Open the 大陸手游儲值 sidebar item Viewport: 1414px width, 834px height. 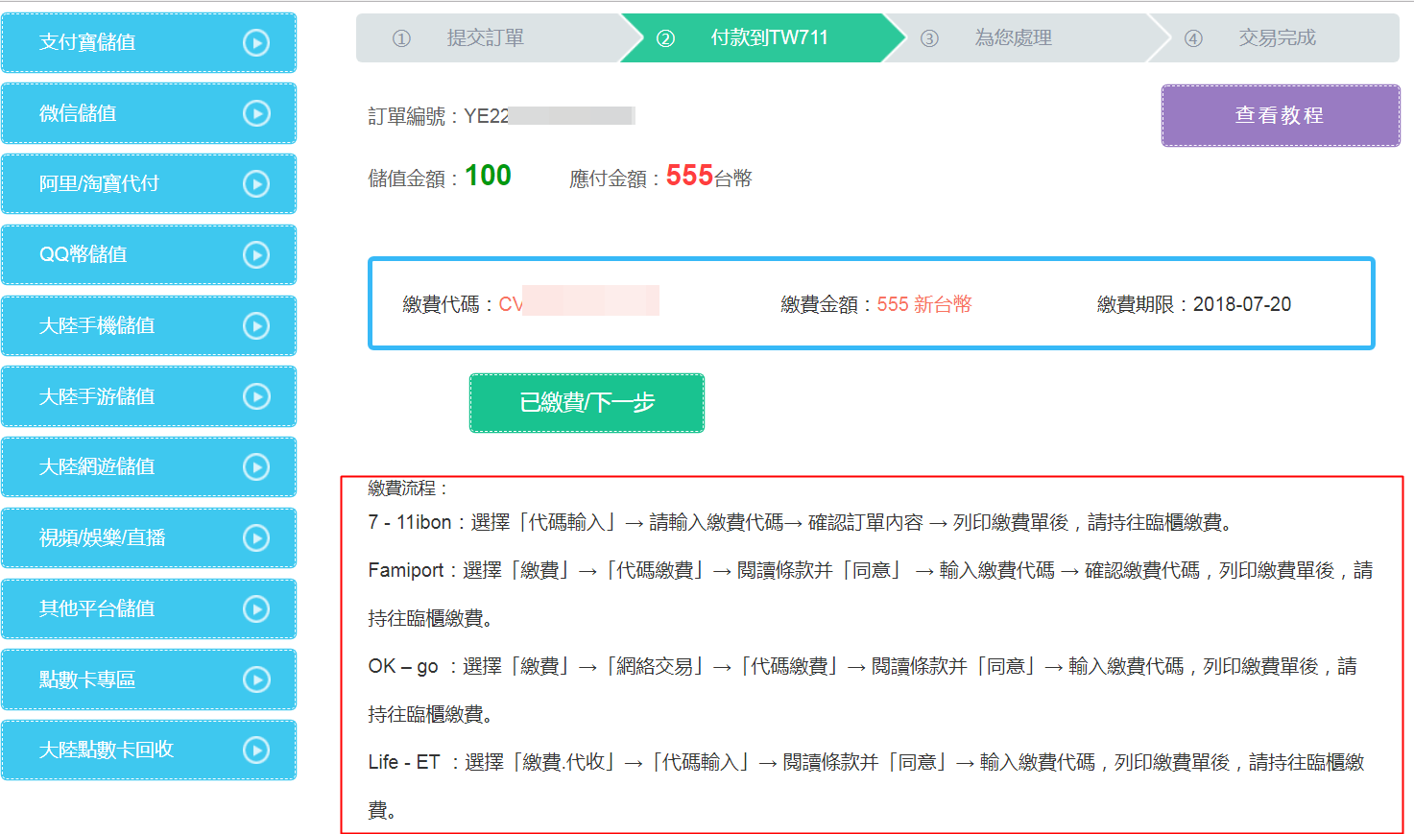(x=149, y=396)
